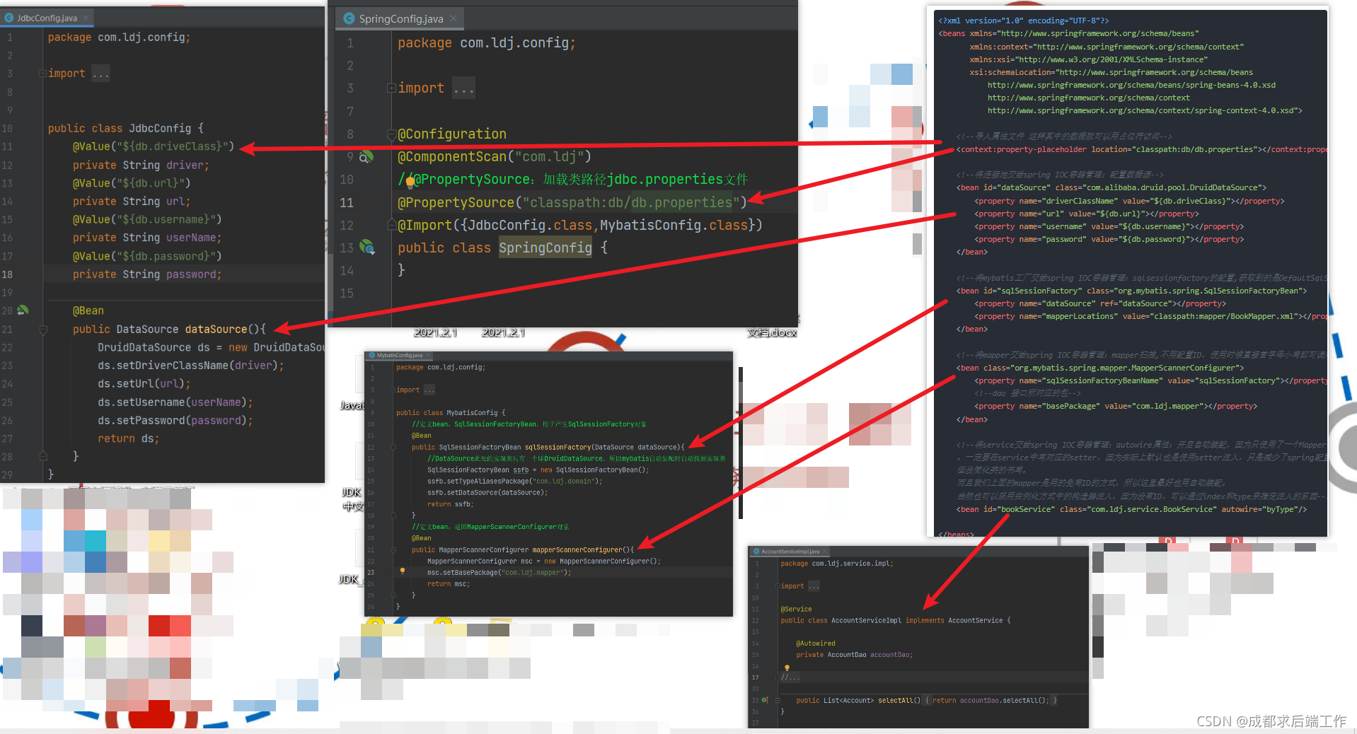Click 'public class JdbcConfig {' declaration
The width and height of the screenshot is (1357, 734).
click(x=126, y=129)
